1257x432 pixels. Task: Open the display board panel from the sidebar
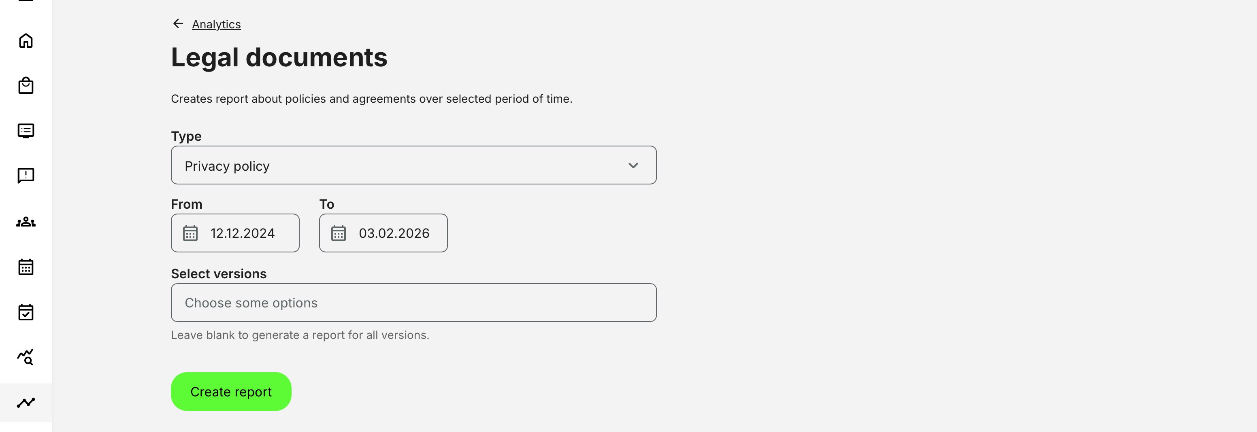[x=26, y=130]
